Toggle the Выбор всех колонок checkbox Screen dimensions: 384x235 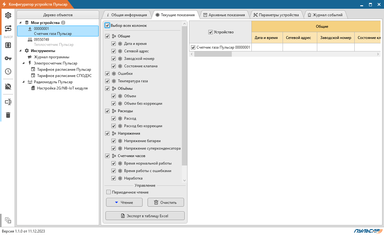(x=107, y=26)
